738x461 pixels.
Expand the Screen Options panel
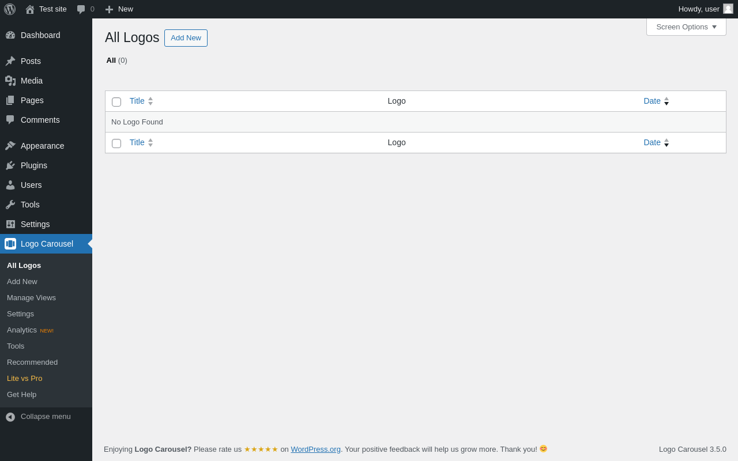(x=686, y=27)
